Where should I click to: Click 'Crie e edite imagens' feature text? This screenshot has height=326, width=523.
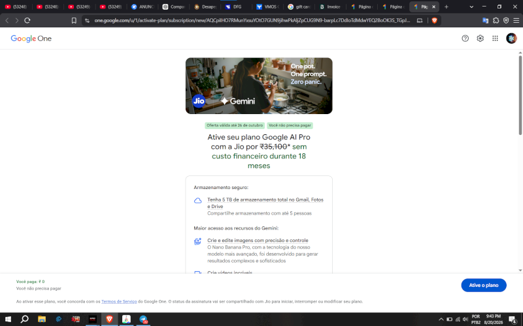[258, 240]
